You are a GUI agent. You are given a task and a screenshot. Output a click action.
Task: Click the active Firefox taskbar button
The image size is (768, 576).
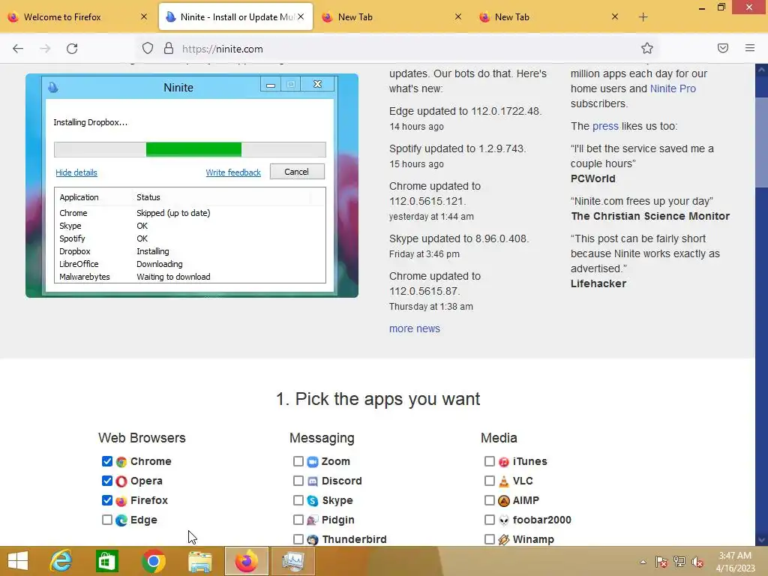click(x=246, y=561)
